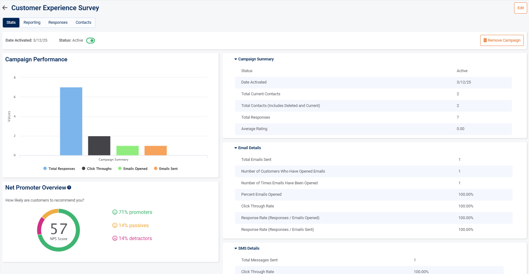Click the trash icon in Remove Campaign
This screenshot has width=529, height=274.
pos(485,40)
